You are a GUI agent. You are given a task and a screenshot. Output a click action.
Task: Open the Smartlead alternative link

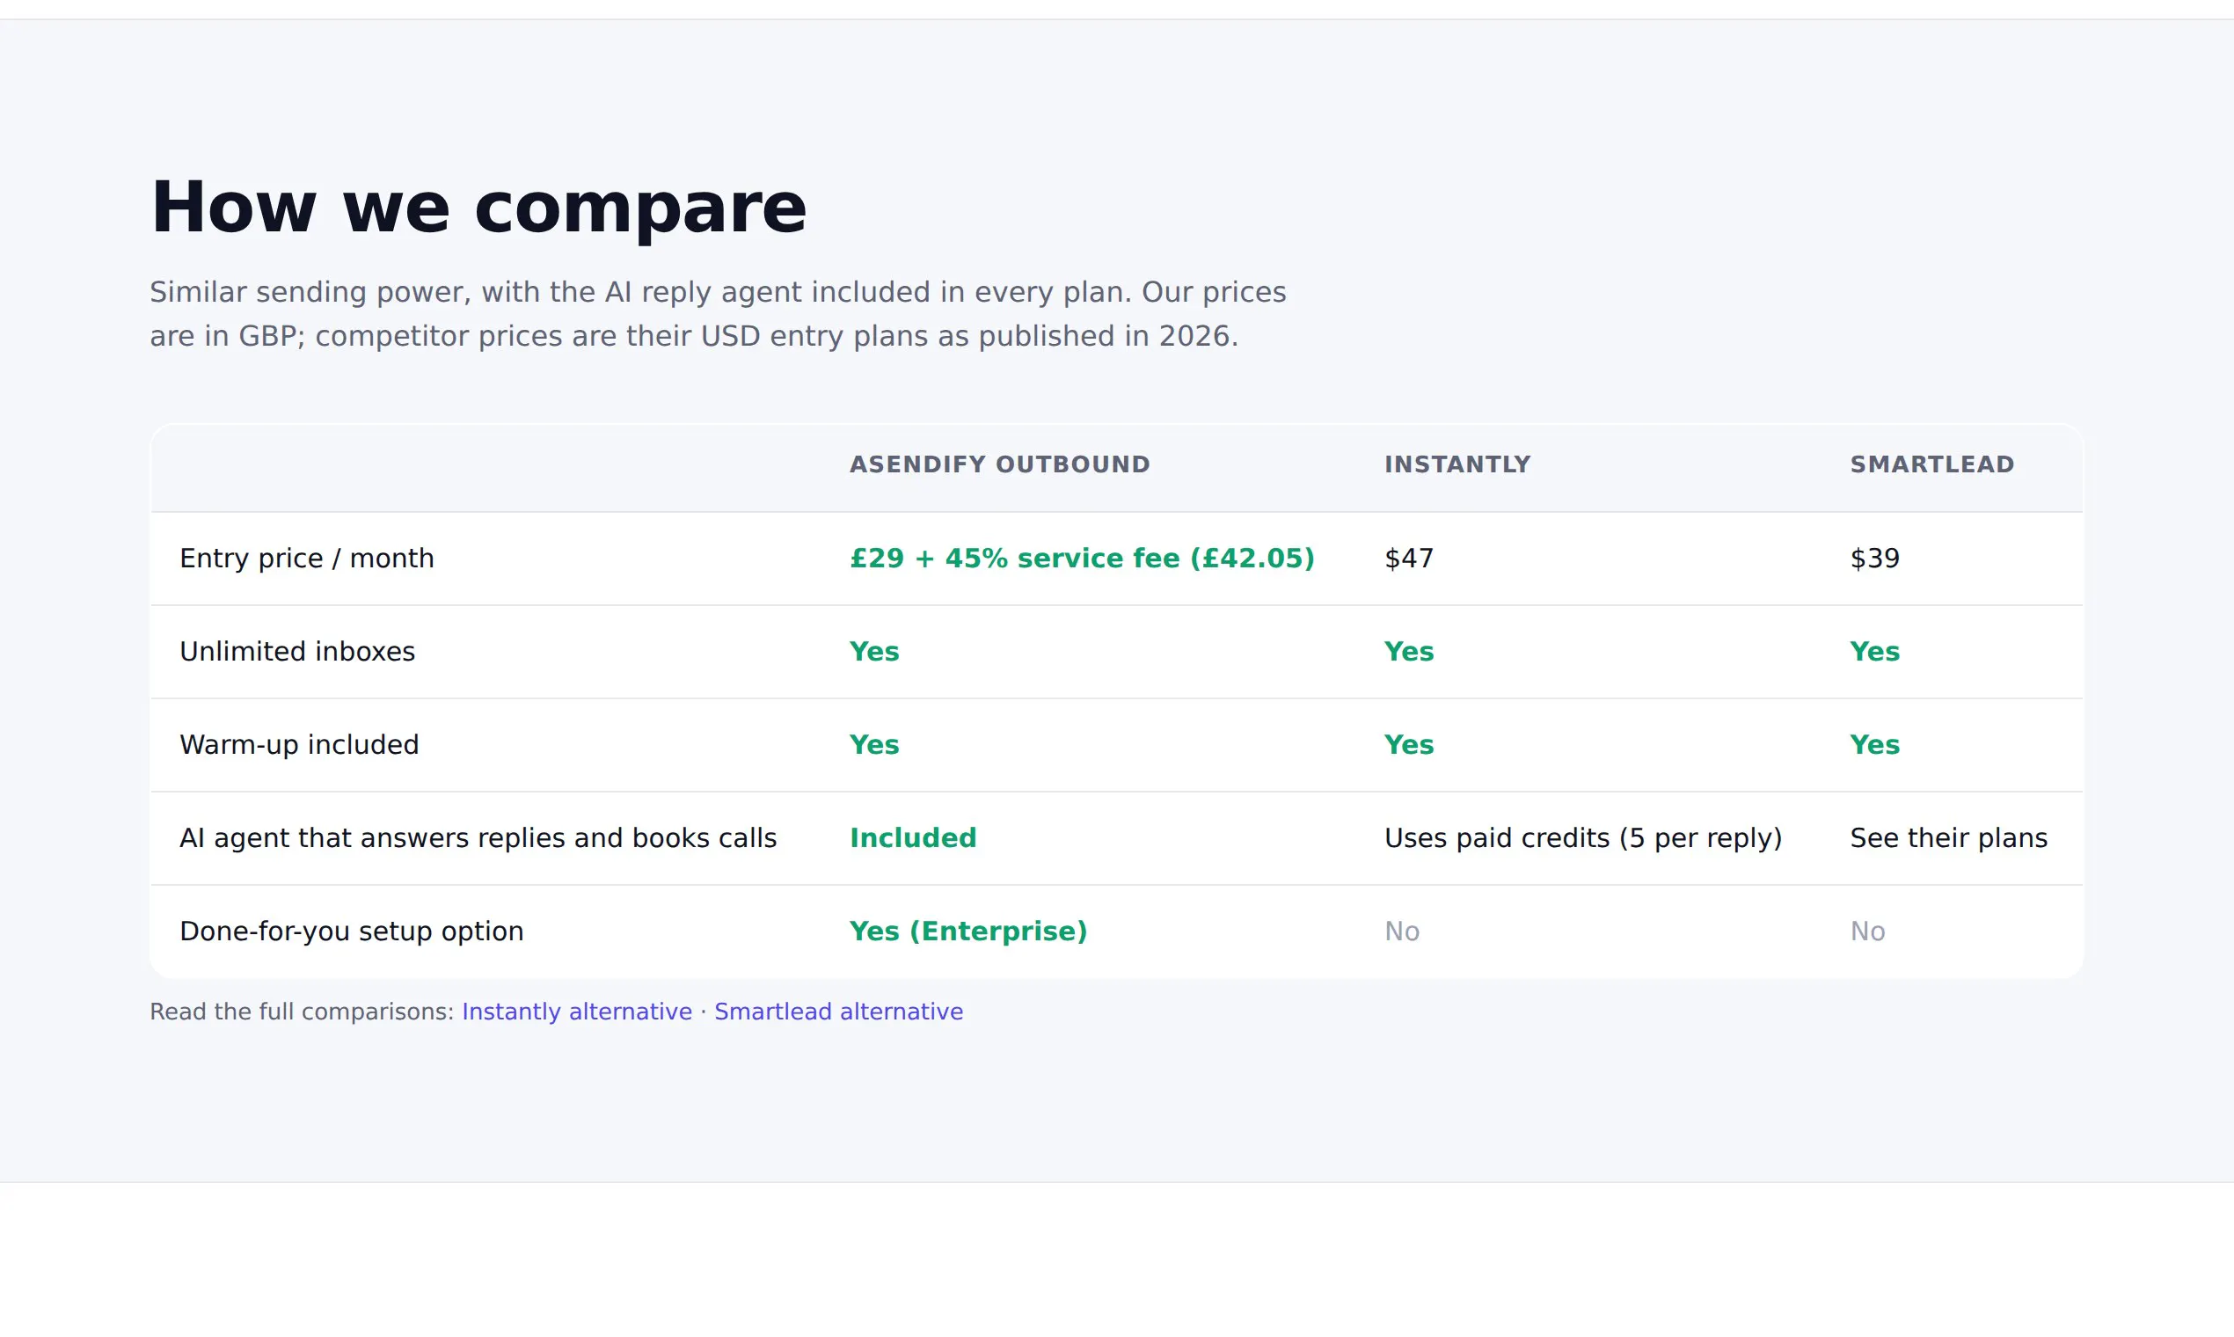click(x=839, y=1012)
